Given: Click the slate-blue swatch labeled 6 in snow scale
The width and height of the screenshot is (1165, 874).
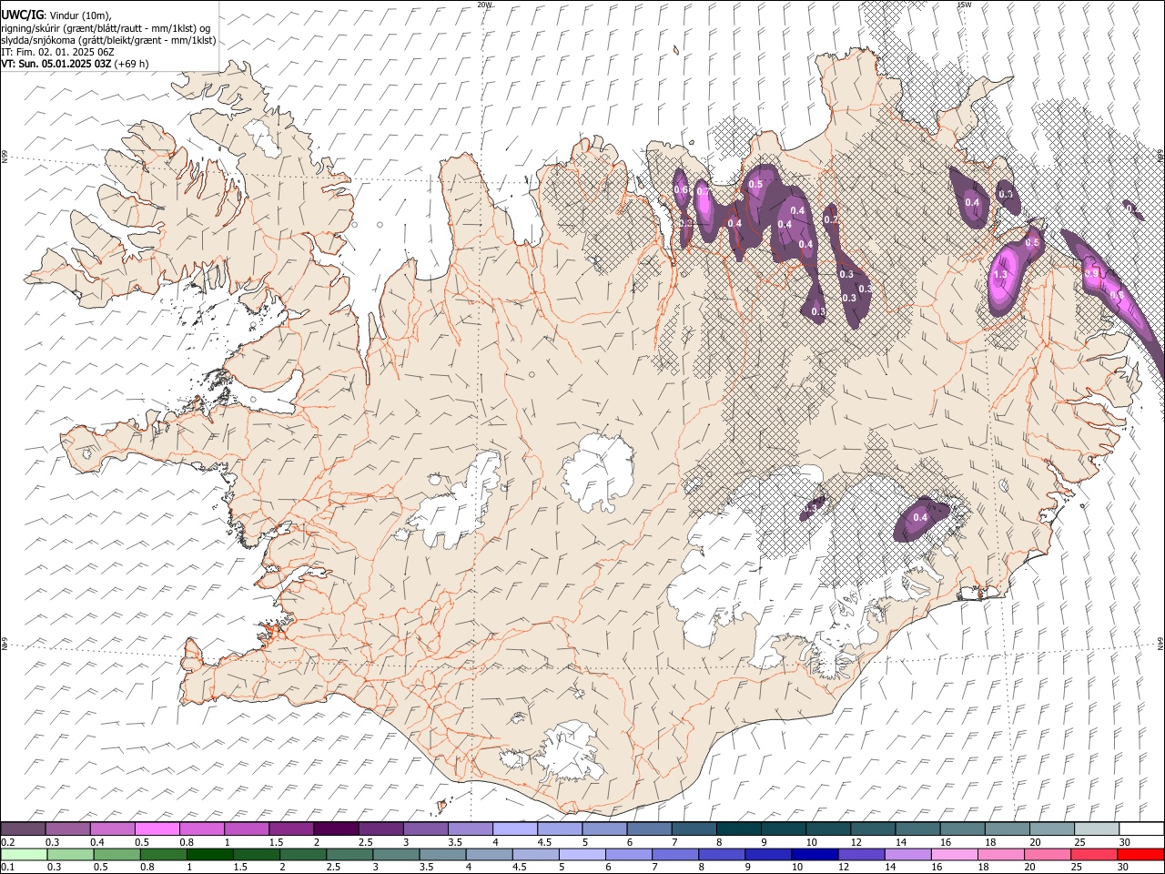Looking at the screenshot, I should coord(650,828).
